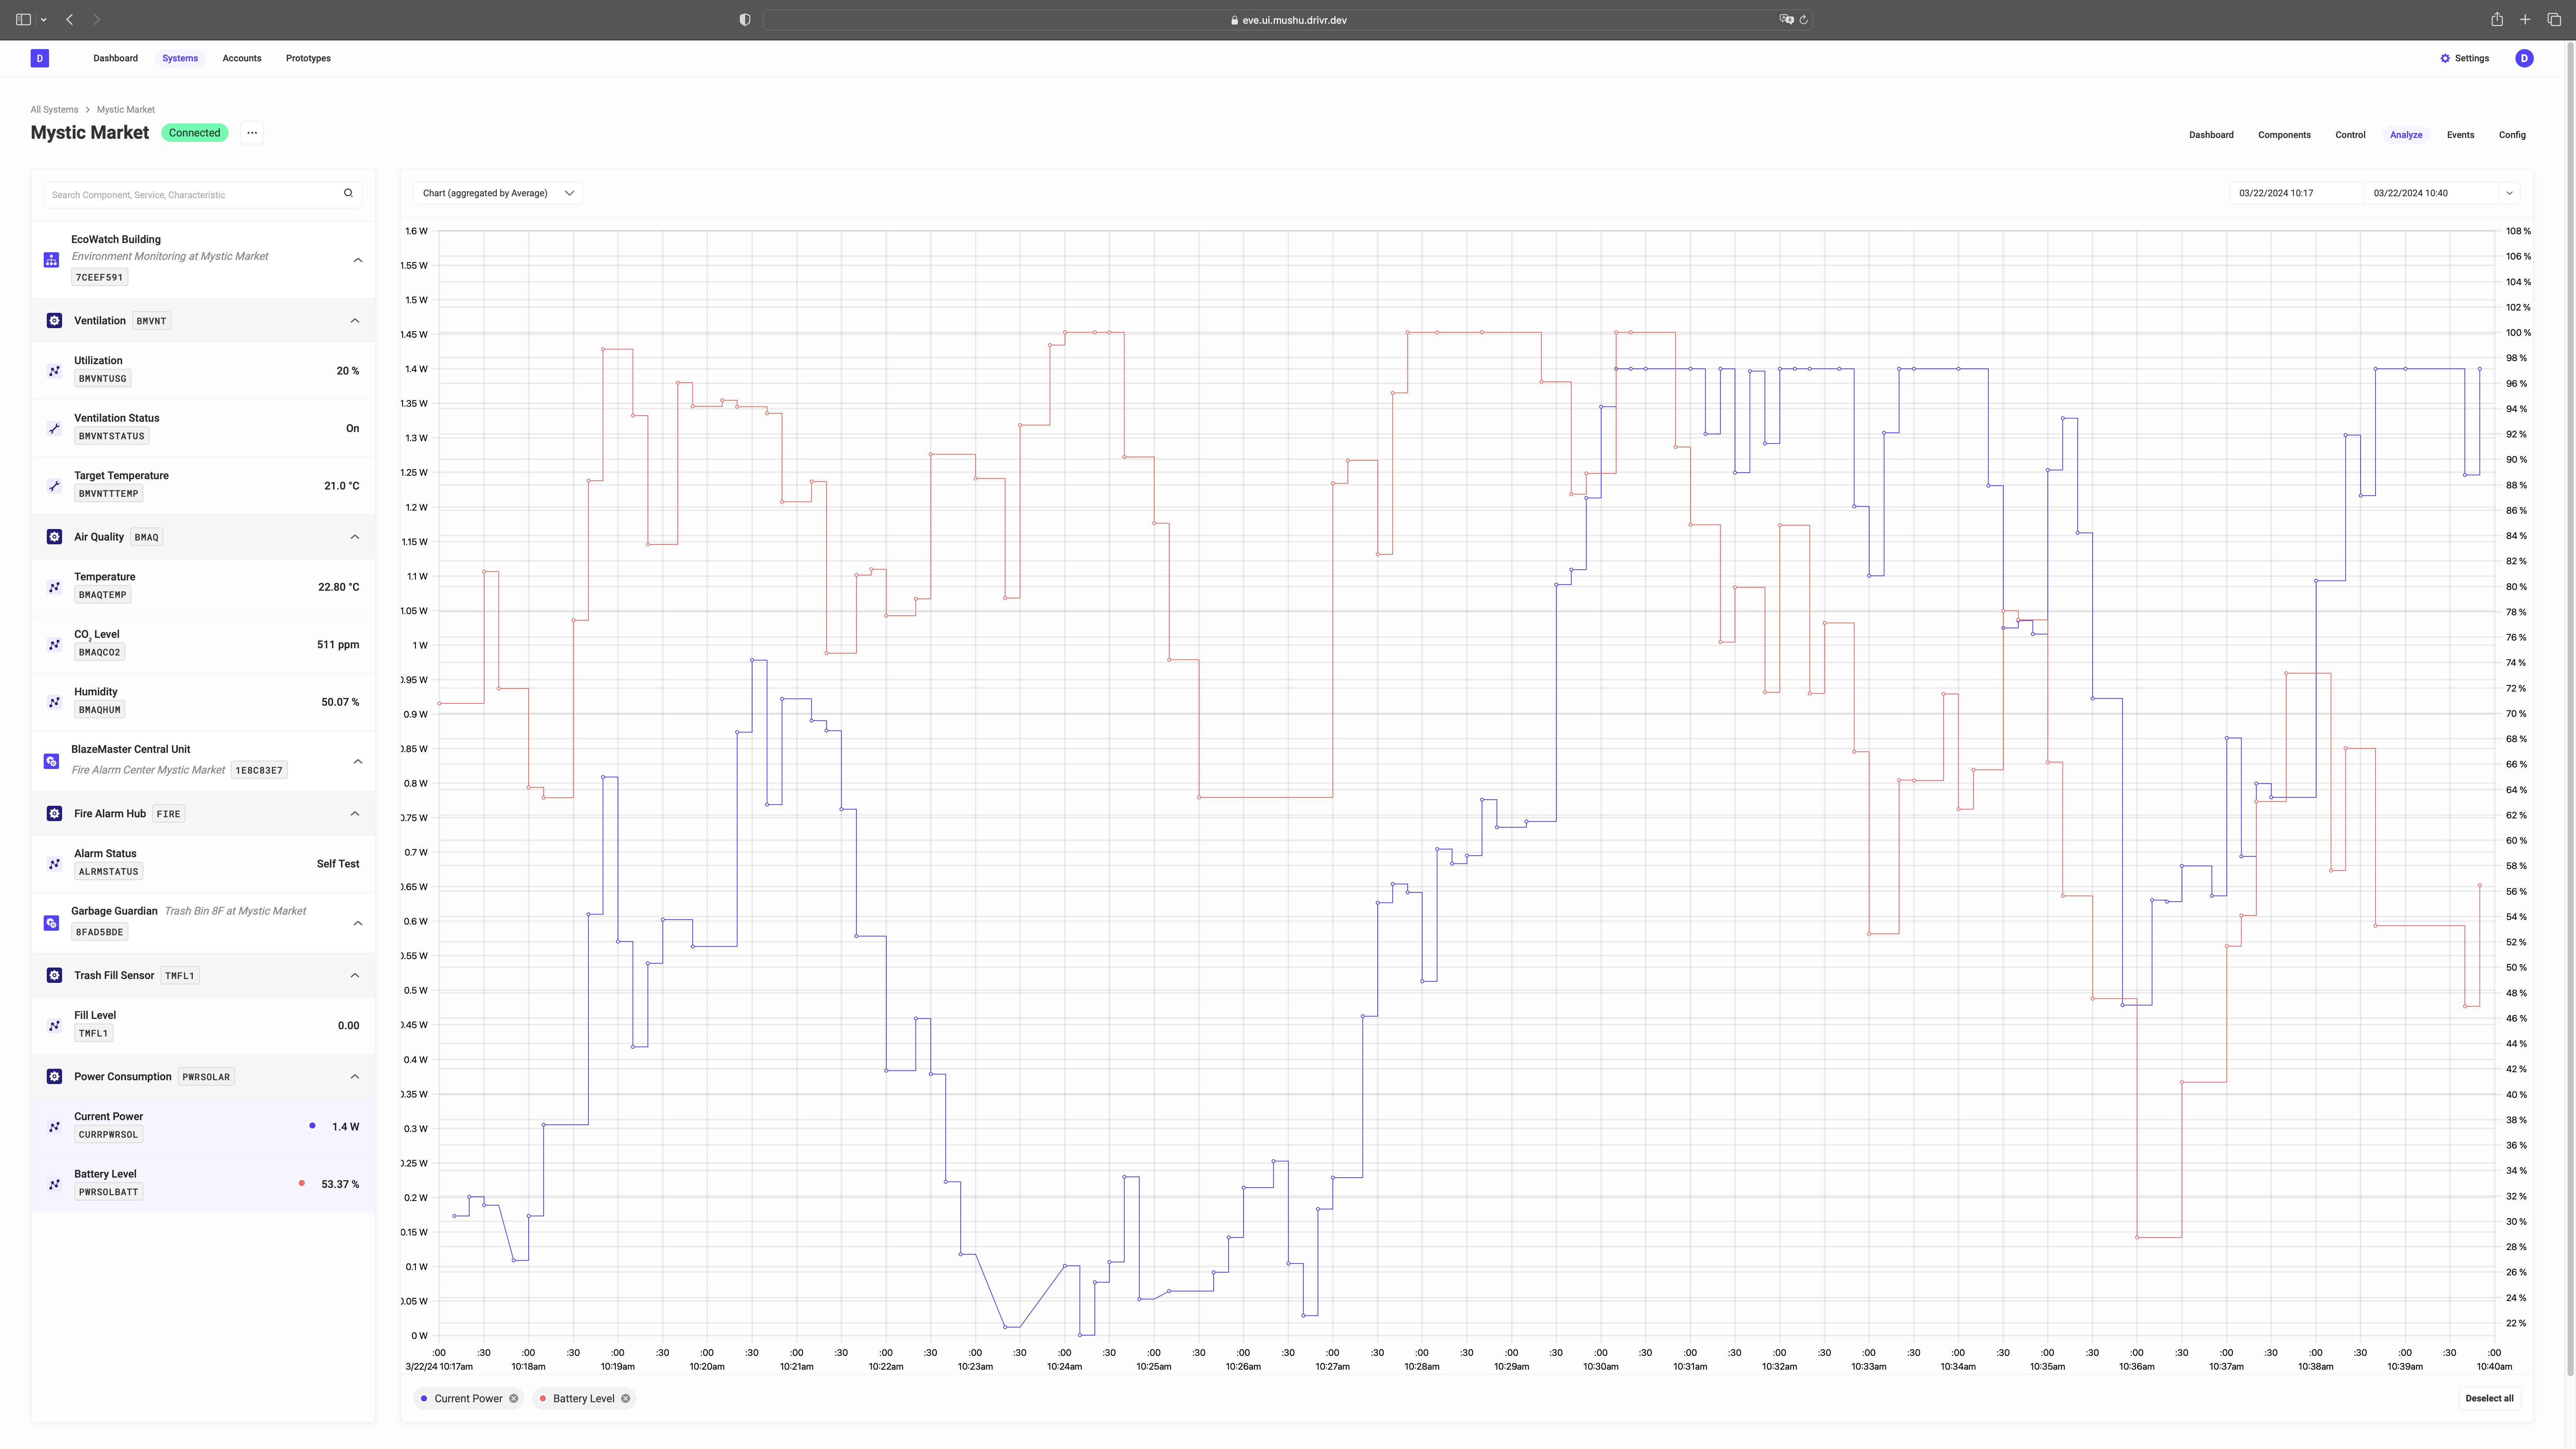The image size is (2576, 1449).
Task: Open the chart aggregation dropdown
Action: click(497, 193)
